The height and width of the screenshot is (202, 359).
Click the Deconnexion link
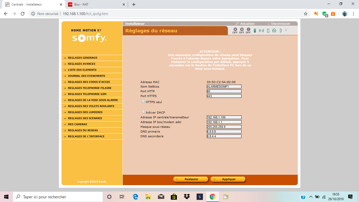coord(280,24)
